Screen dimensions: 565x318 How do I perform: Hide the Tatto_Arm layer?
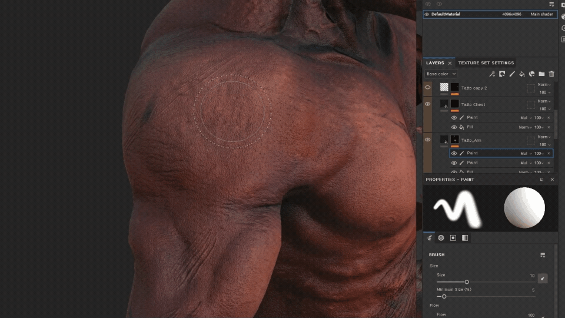tap(427, 140)
